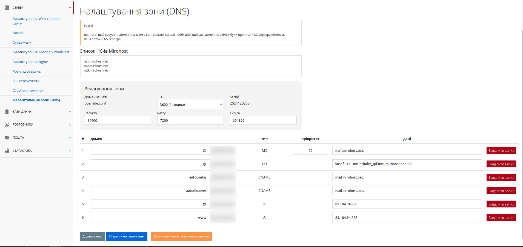Click the www domain field
Screen dimensions: 523x247
150,218
